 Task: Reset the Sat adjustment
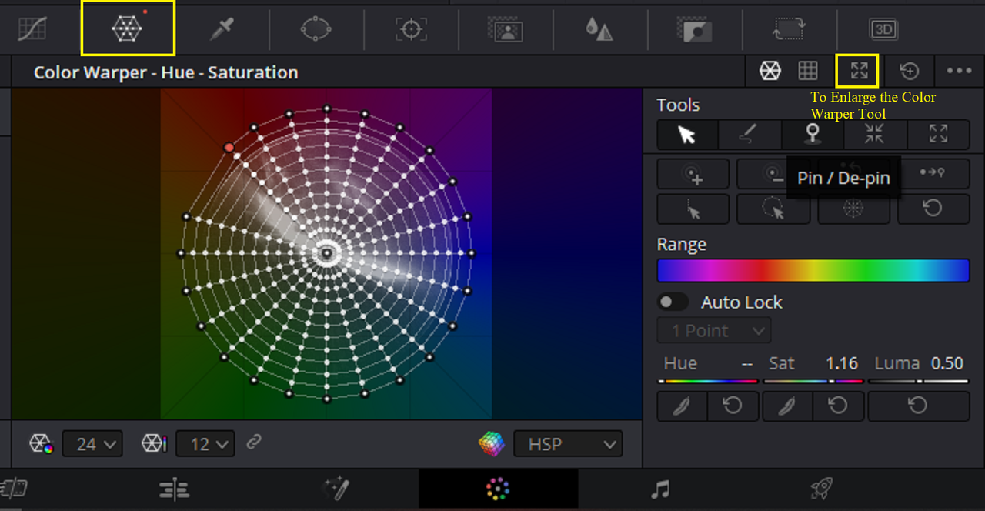(838, 406)
